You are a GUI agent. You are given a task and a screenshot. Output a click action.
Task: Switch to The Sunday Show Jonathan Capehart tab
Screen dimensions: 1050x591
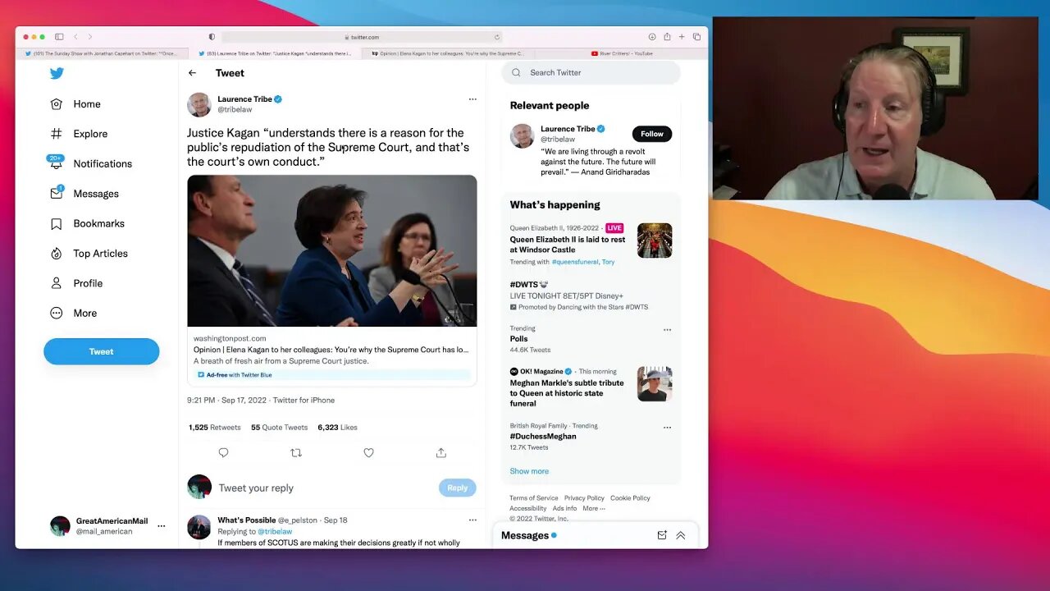point(101,53)
